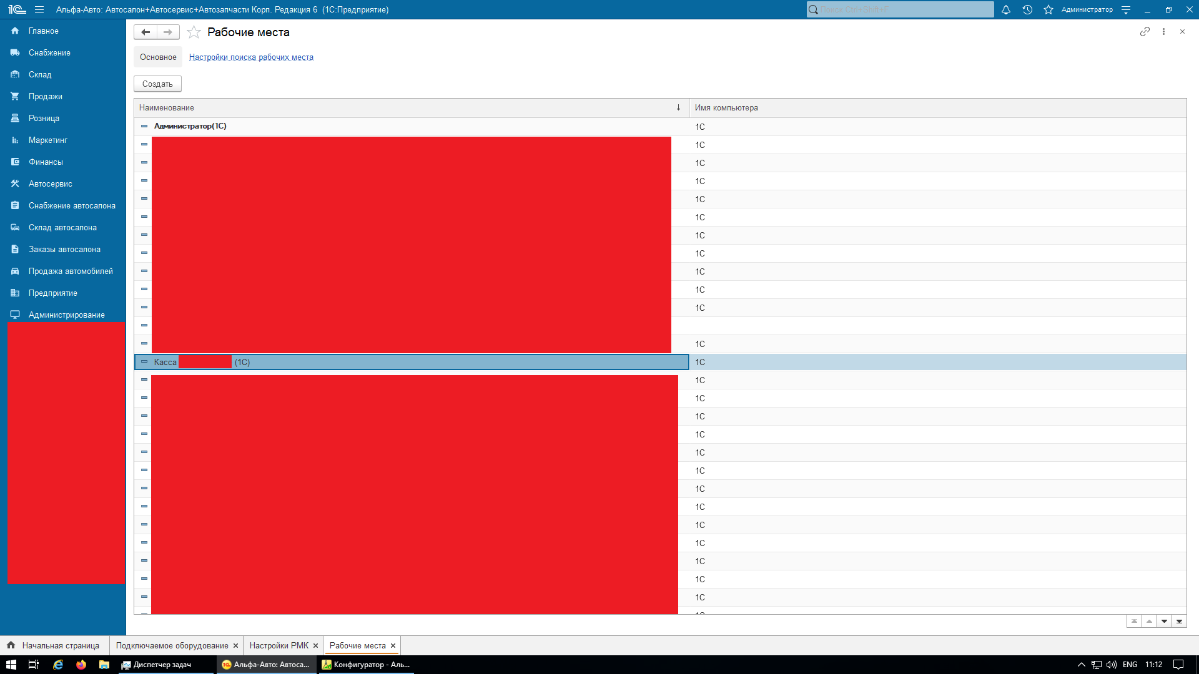Image resolution: width=1199 pixels, height=674 pixels.
Task: Select the Администратор(1С) row
Action: pyautogui.click(x=660, y=127)
